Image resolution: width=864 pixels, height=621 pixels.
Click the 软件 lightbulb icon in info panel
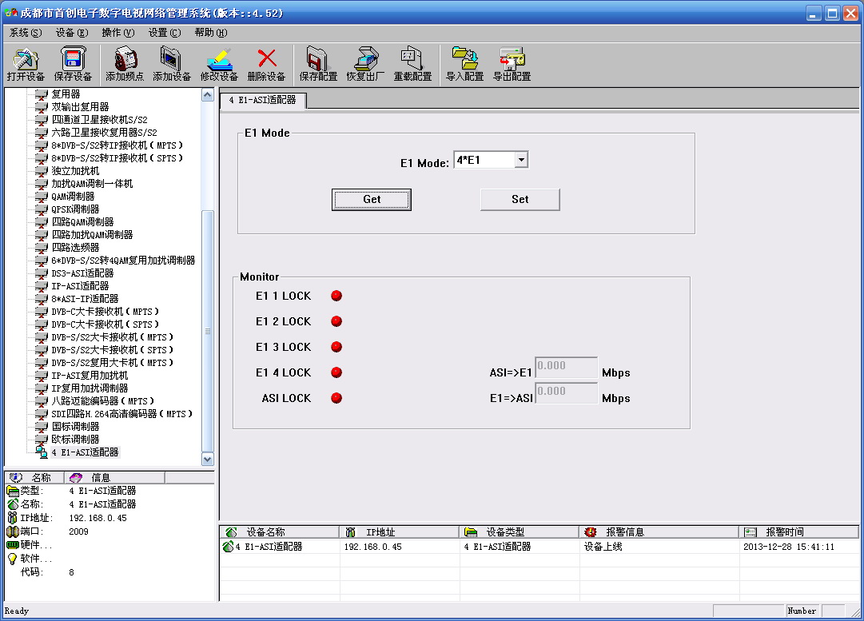coord(13,559)
